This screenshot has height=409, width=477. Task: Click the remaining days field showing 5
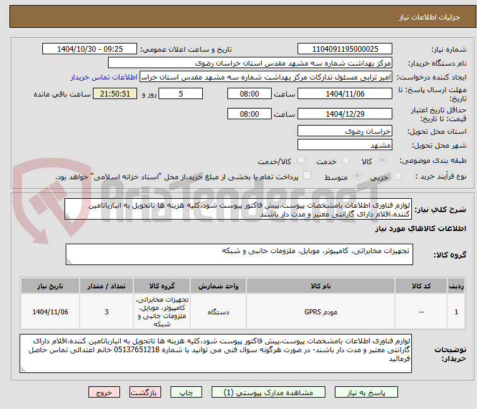(x=181, y=93)
